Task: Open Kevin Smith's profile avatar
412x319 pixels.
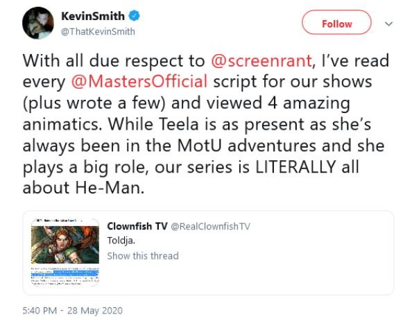Action: [38, 23]
